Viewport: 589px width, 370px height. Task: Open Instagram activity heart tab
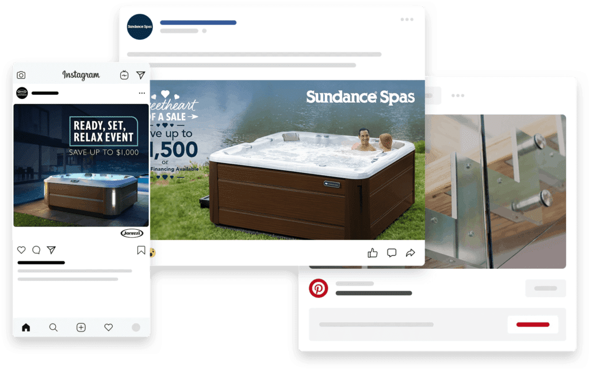coord(109,327)
